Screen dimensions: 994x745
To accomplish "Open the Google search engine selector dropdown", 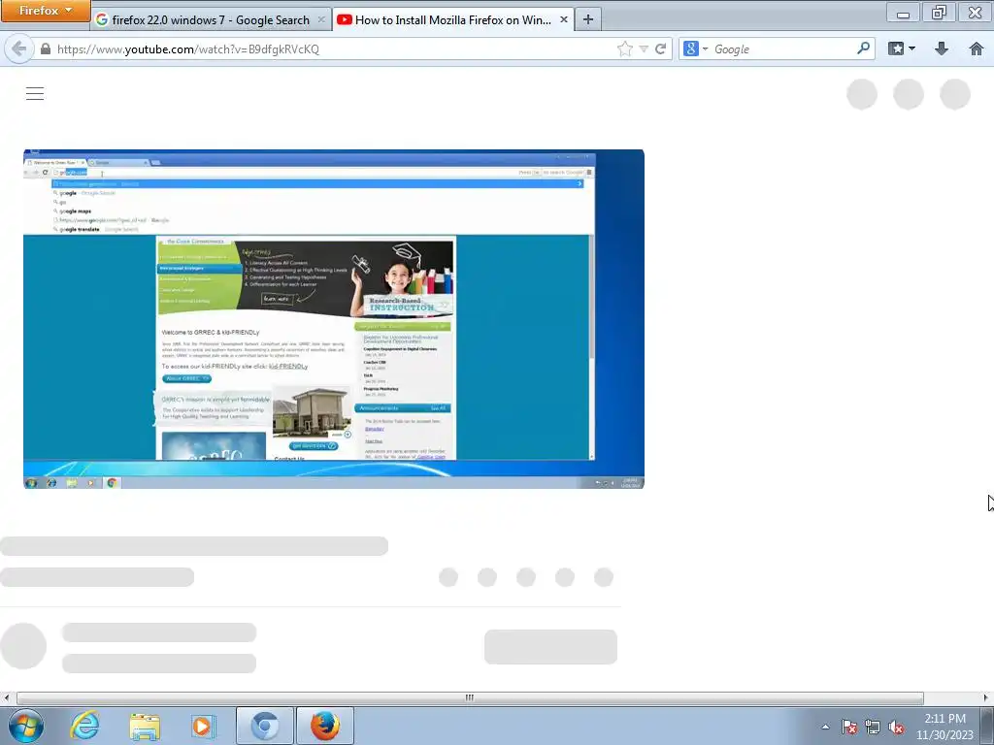I will click(695, 49).
